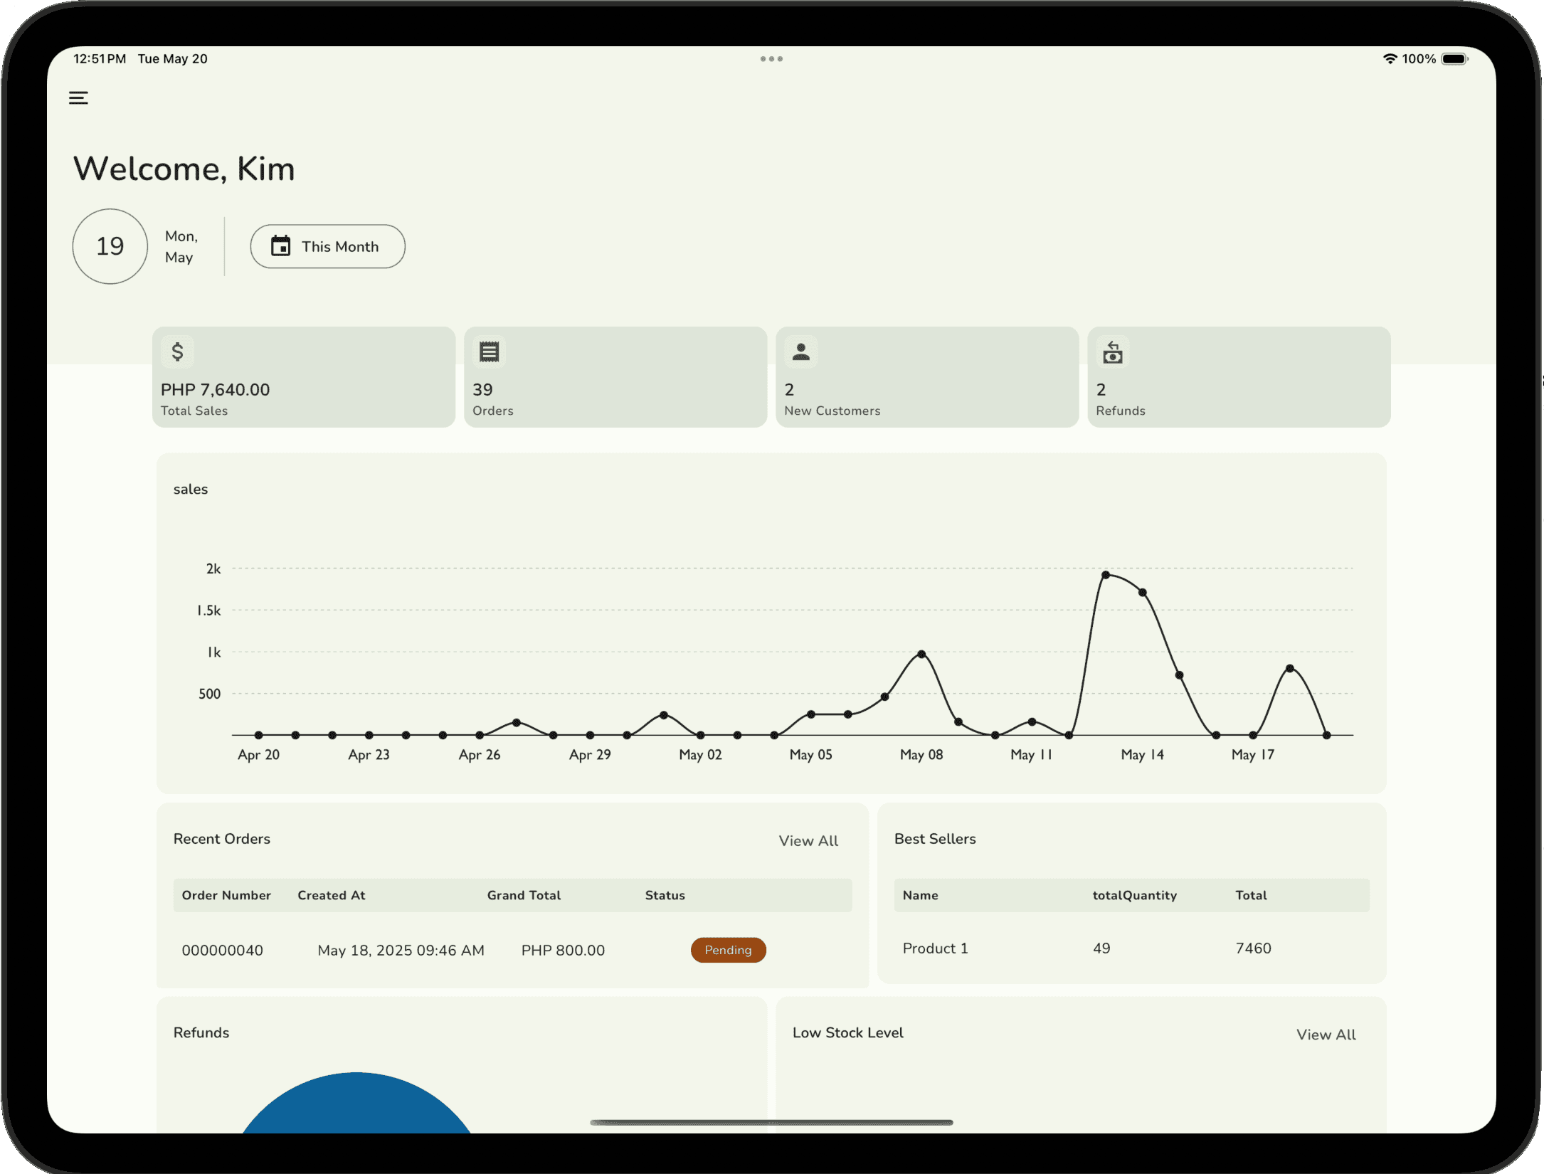This screenshot has width=1544, height=1174.
Task: Click the dollar icon on Total Sales card
Action: pyautogui.click(x=176, y=351)
